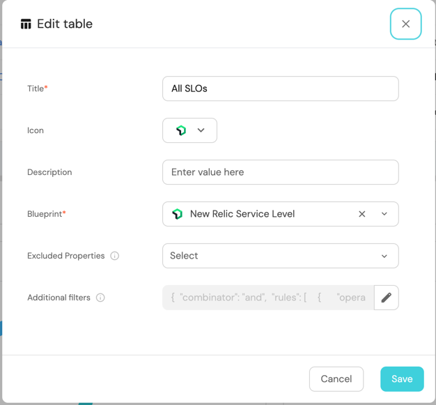Open the Blueprint dropdown arrow
The image size is (436, 405).
coord(384,214)
